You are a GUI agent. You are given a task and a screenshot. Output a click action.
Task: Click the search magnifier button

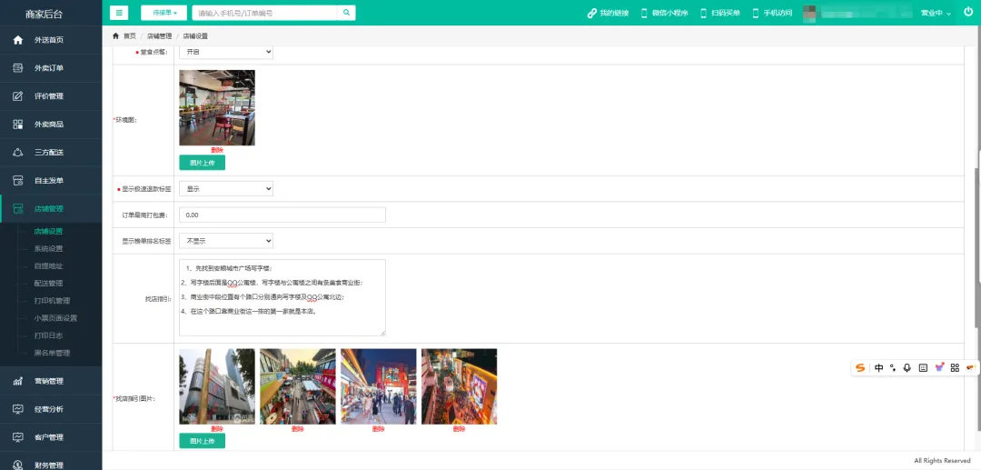tap(346, 13)
